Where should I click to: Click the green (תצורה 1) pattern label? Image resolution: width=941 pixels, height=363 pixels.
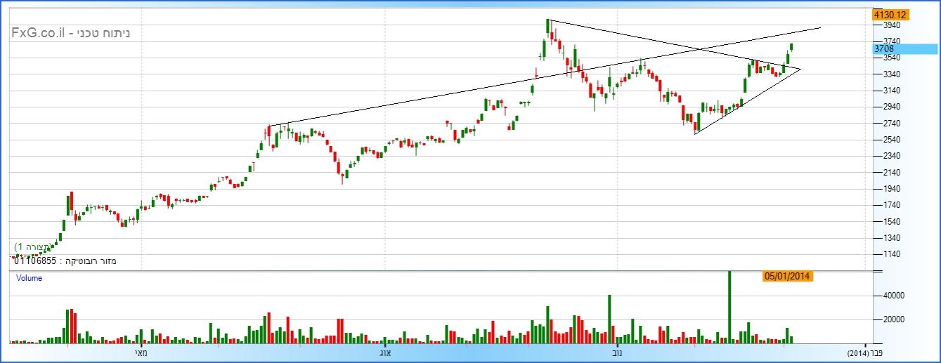[34, 248]
